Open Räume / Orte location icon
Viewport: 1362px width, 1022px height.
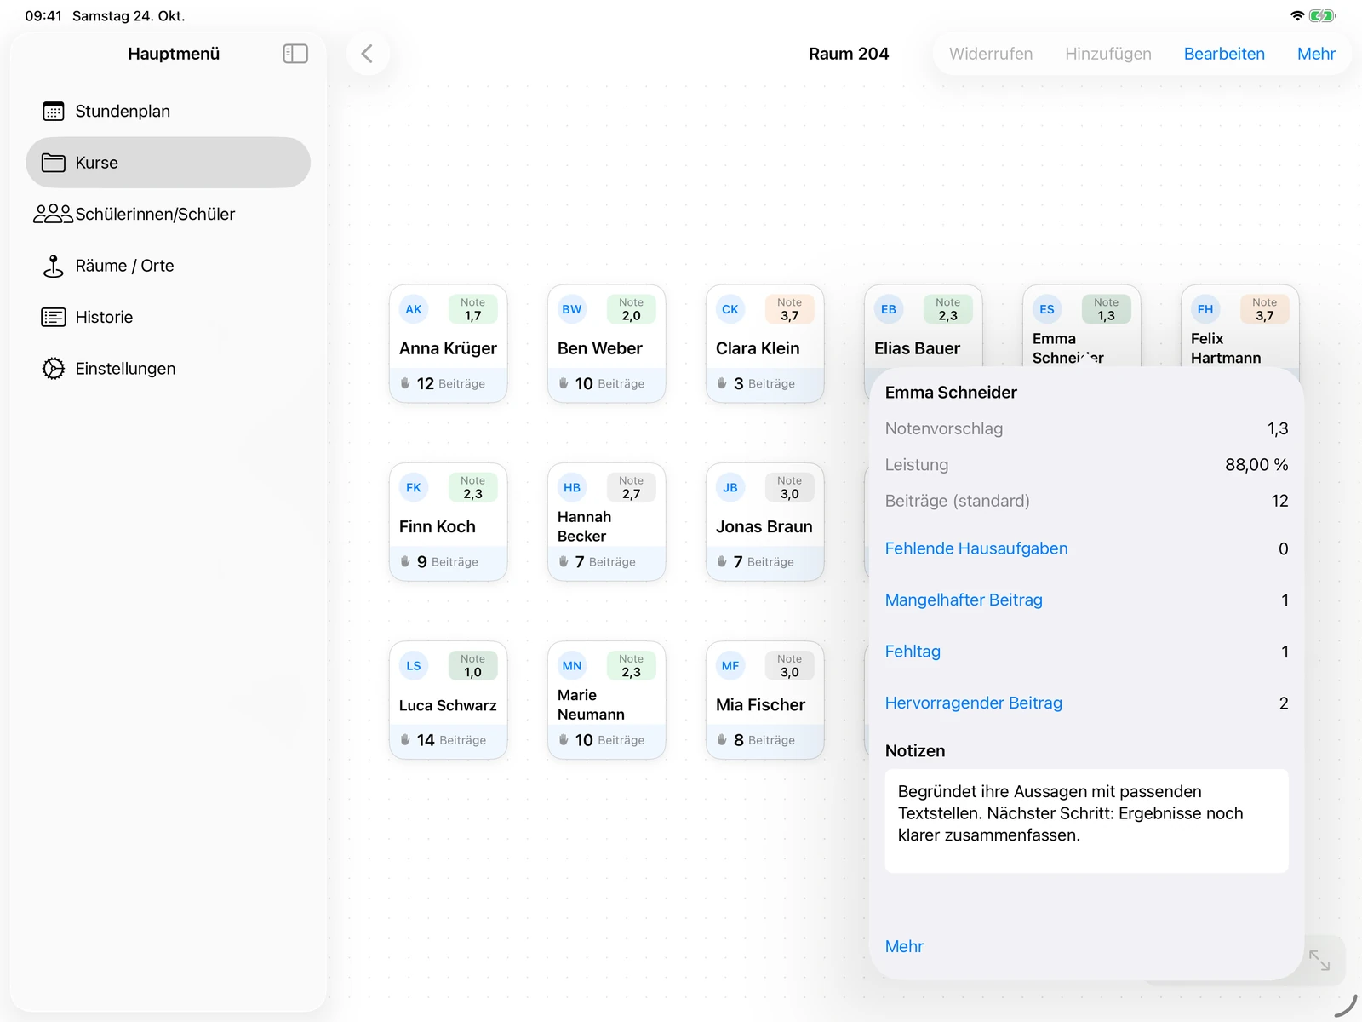pyautogui.click(x=54, y=266)
